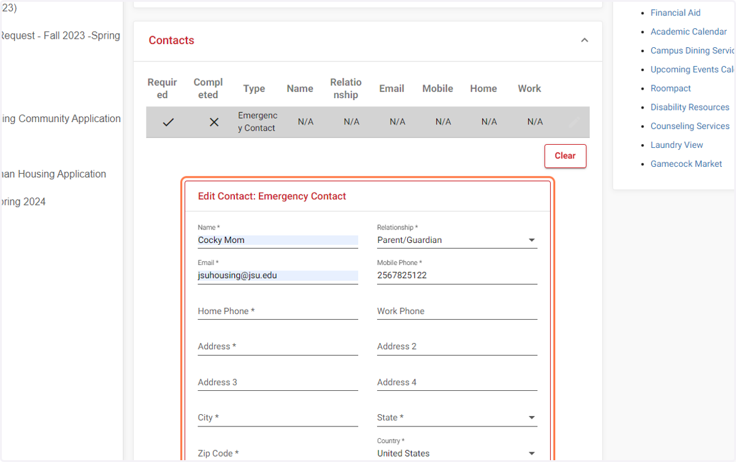736x462 pixels.
Task: Click the Address input field
Action: (278, 347)
